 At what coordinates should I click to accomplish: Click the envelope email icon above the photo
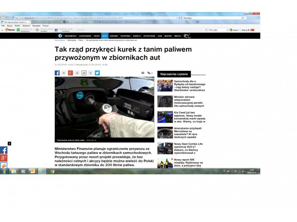tap(143, 73)
